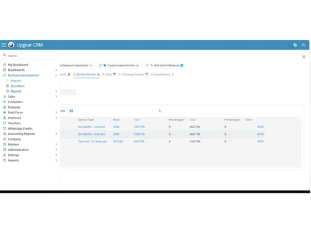The height and width of the screenshot is (233, 311).
Task: Open Dashboards menu item
Action: click(16, 70)
